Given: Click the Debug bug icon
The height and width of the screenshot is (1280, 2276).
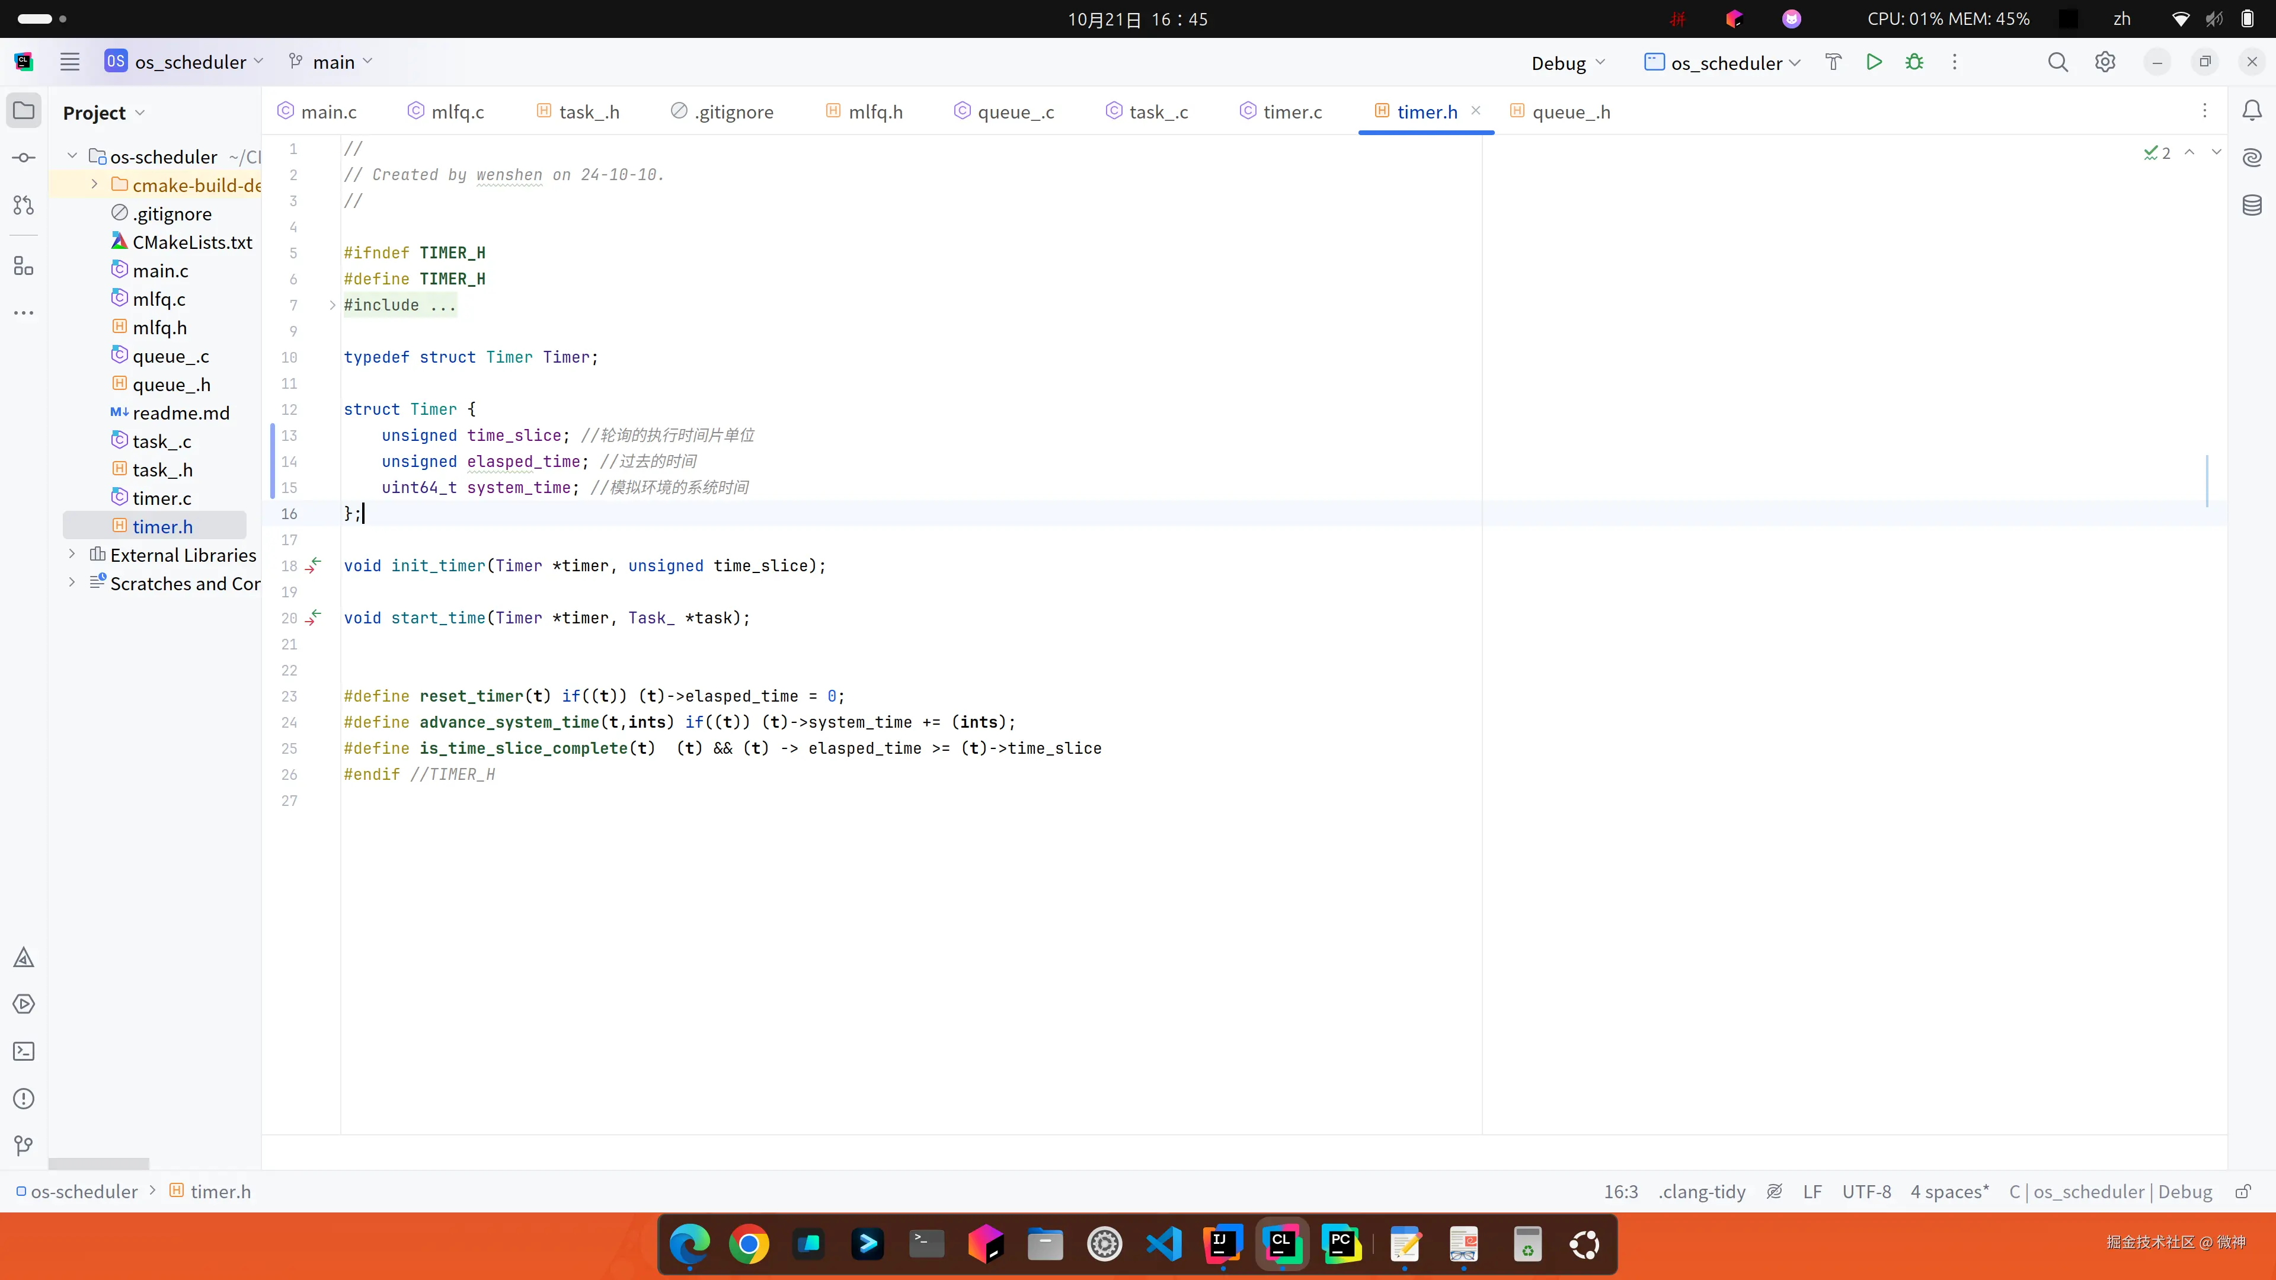Looking at the screenshot, I should [x=1914, y=62].
